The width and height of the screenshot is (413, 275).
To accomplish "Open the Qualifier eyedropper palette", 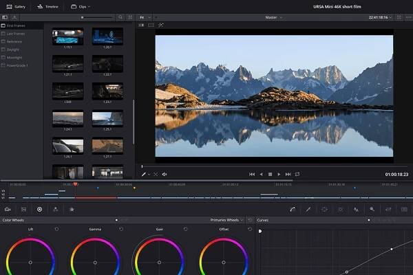I will coord(308,209).
